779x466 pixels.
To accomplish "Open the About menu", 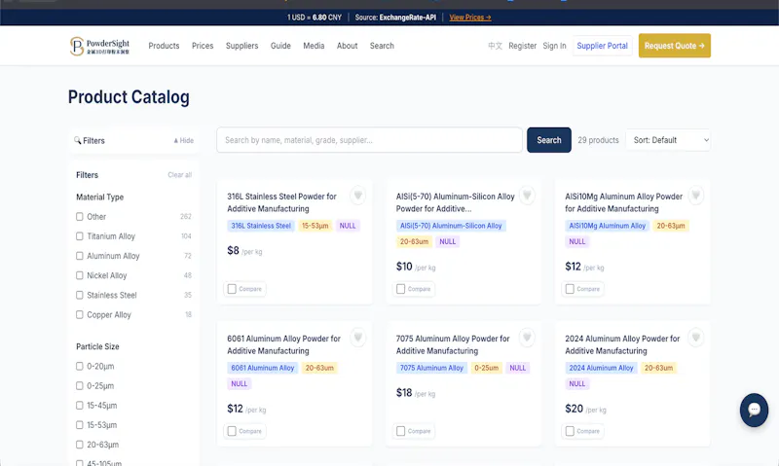I will click(x=348, y=46).
